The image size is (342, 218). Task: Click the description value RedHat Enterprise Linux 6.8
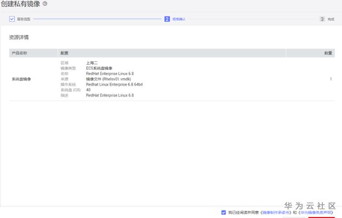tap(110, 95)
